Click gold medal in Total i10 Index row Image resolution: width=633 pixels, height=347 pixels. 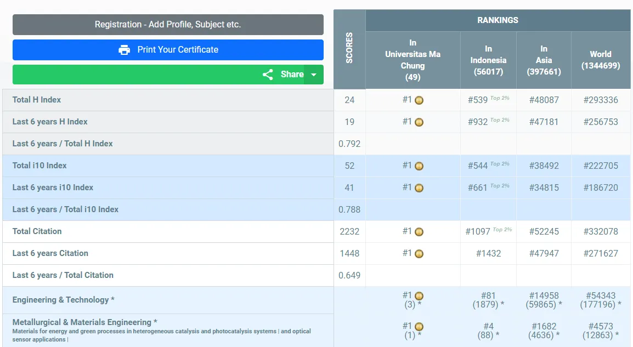[419, 166]
